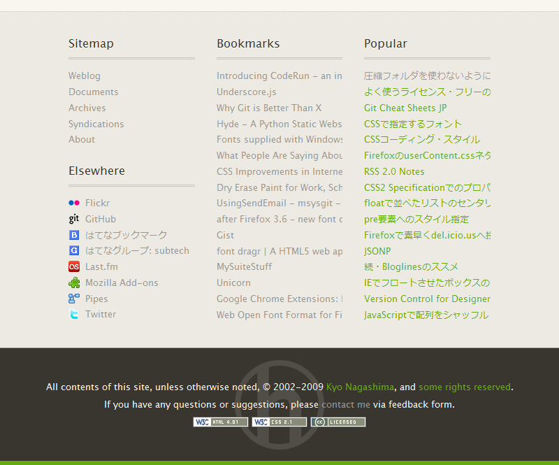Click the はてなグループ subtech icon
559x465 pixels.
74,250
